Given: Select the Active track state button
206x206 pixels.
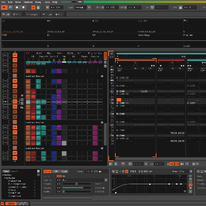Looking at the screenshot, I should (x=47, y=171).
